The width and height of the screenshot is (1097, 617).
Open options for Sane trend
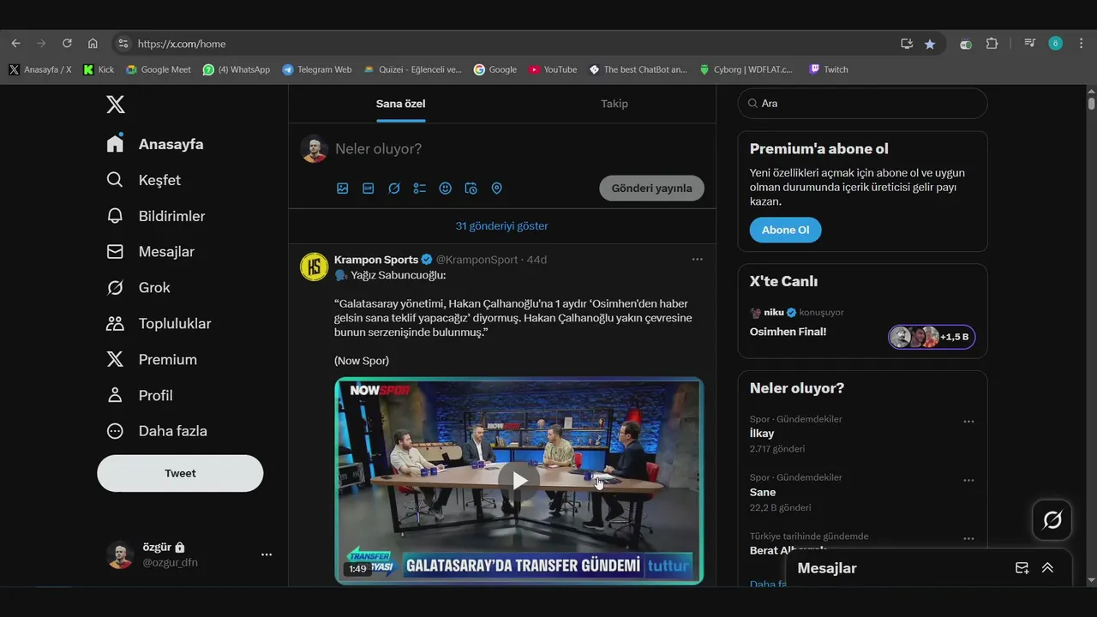[968, 481]
